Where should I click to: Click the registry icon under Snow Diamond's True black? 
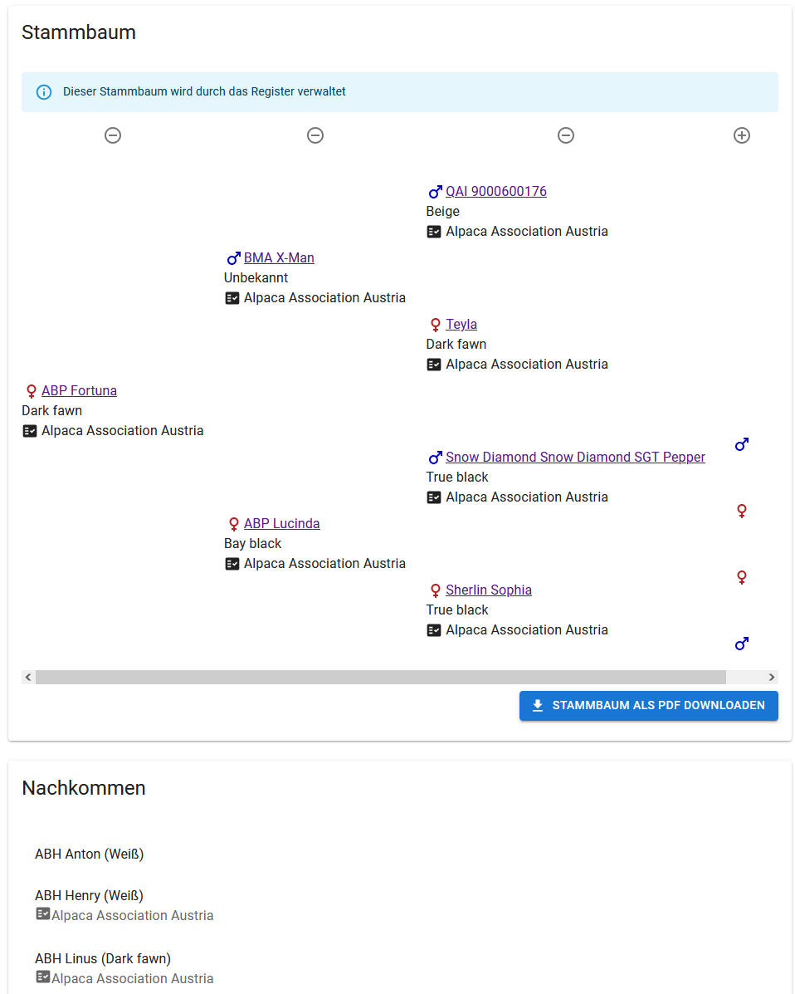click(x=434, y=497)
